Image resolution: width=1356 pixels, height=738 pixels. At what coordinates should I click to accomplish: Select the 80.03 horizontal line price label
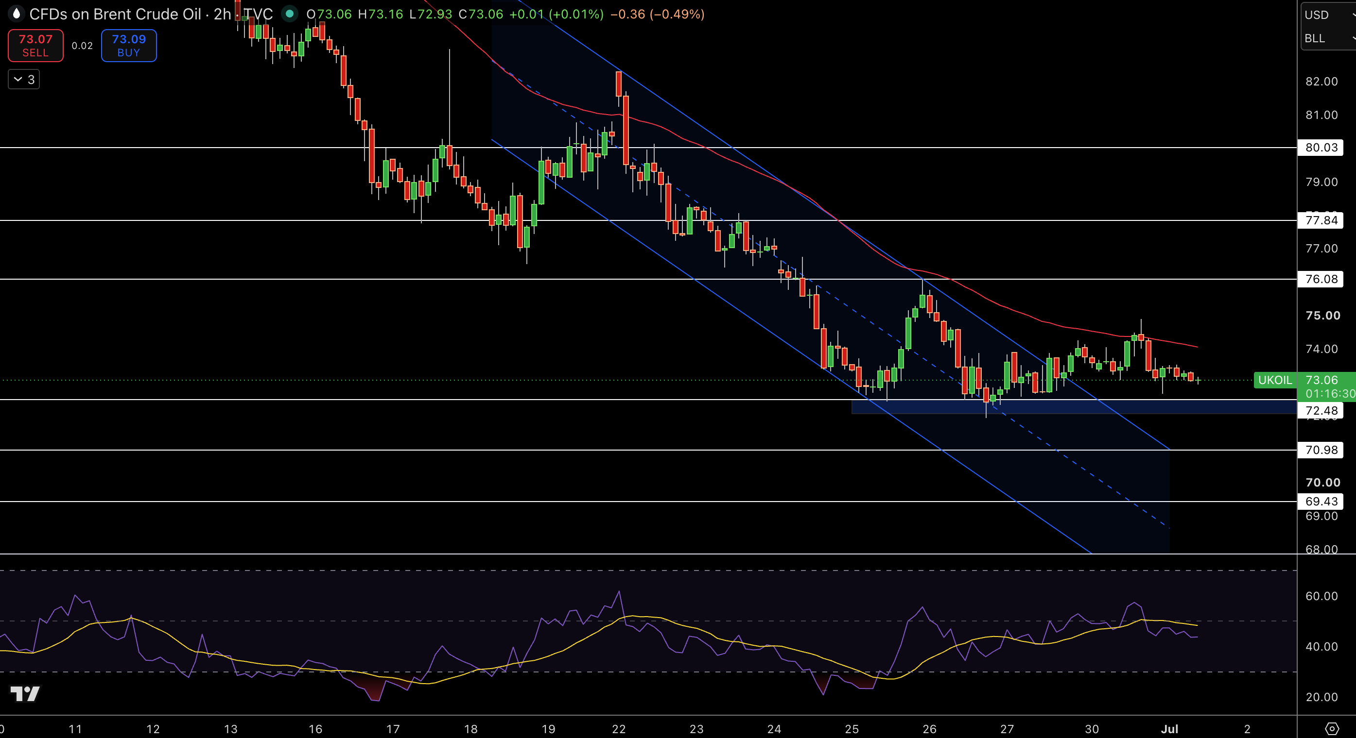[x=1321, y=148]
